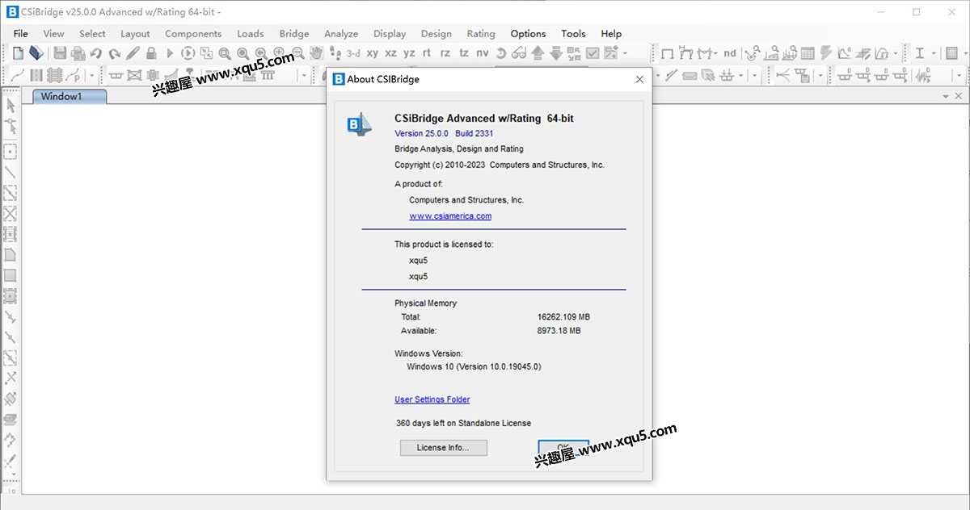
Task: Select the Draw Rectangular Area tool
Action: click(x=11, y=275)
